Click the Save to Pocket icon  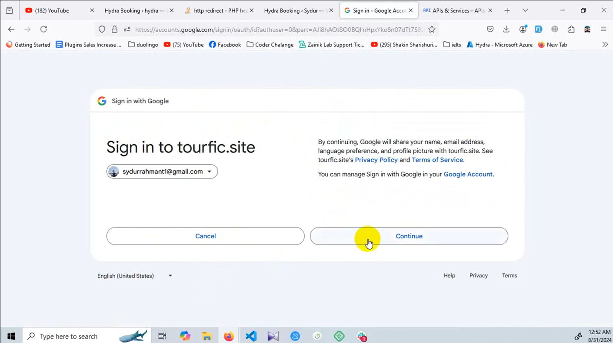pos(490,29)
